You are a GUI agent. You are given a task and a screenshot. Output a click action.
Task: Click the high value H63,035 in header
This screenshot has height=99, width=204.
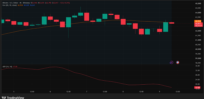click(41, 3)
